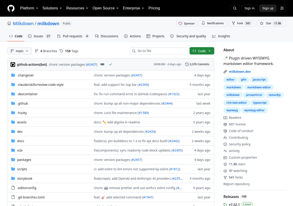The image size is (293, 206).
Task: Click the book icon beside Readme
Action: click(x=225, y=118)
